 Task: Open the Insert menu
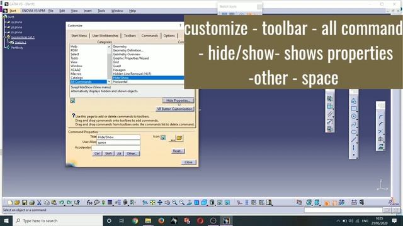coord(88,11)
